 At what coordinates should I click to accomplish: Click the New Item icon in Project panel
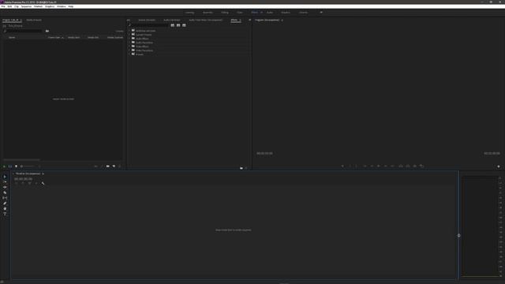(x=114, y=166)
